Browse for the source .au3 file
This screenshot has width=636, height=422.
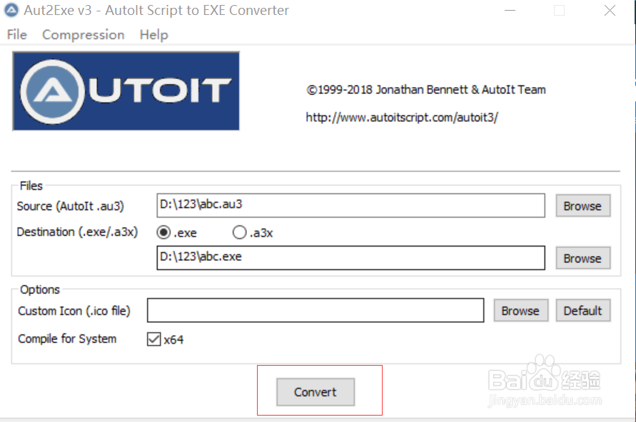[583, 206]
